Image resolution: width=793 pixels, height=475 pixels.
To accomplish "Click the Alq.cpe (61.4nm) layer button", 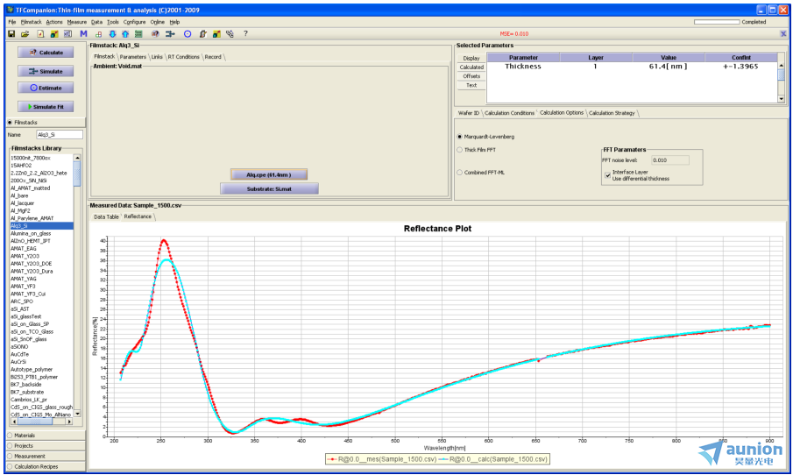I will (268, 174).
